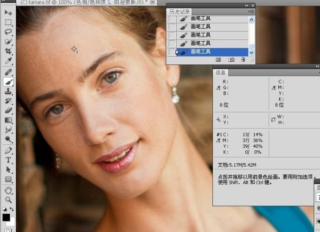Reset default foreground and background colors
This screenshot has width=320, height=232.
coord(5,209)
